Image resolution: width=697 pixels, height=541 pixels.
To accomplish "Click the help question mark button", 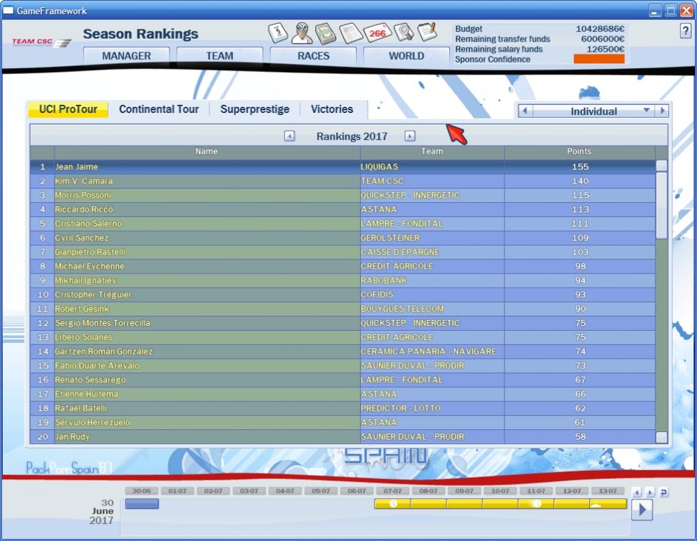I will (x=685, y=31).
